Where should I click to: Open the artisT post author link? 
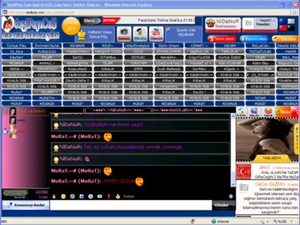tap(265, 167)
